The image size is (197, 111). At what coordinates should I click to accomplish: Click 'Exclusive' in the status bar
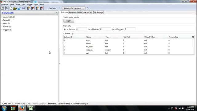click(x=52, y=104)
